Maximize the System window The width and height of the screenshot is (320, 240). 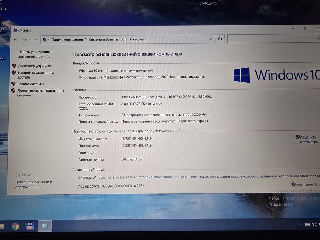coord(306,28)
